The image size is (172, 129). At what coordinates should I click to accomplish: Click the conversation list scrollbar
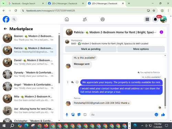[59, 59]
